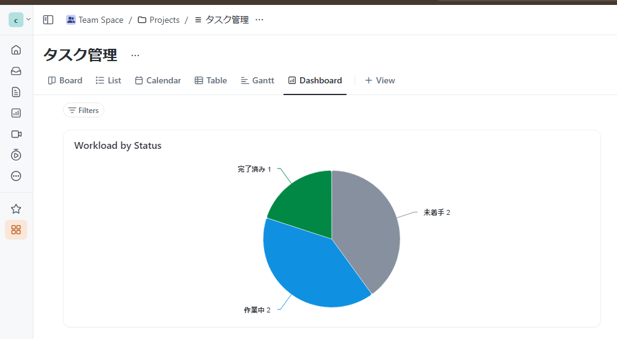Switch to the Board tab
617x339 pixels.
pyautogui.click(x=65, y=80)
